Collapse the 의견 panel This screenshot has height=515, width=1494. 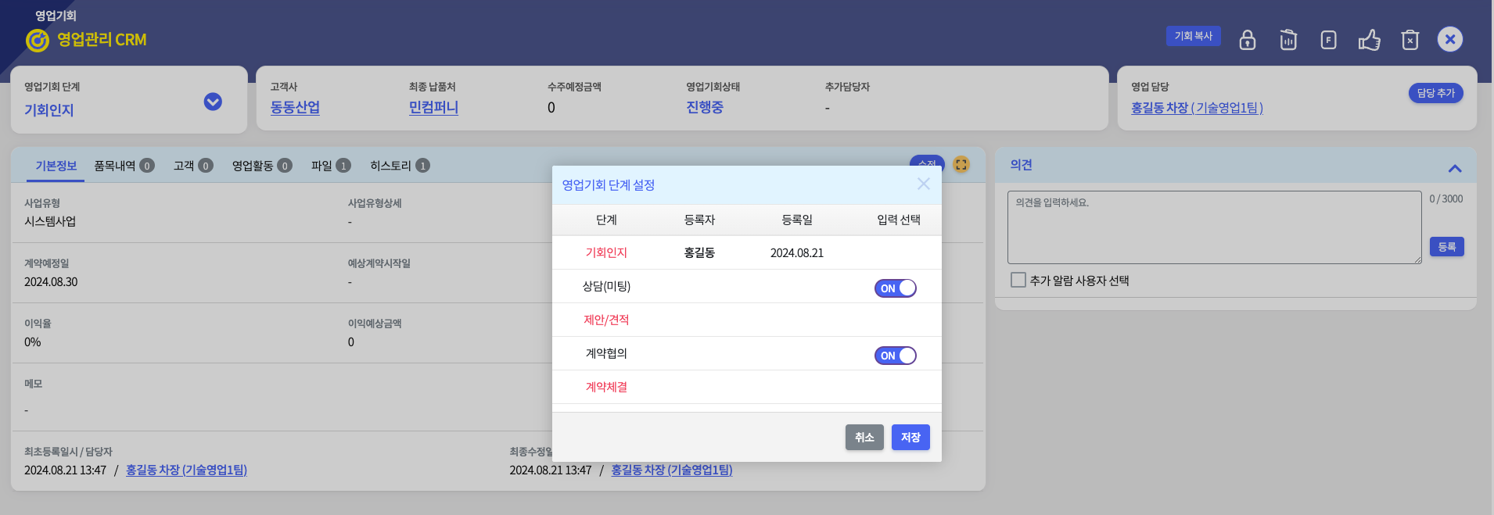point(1454,168)
